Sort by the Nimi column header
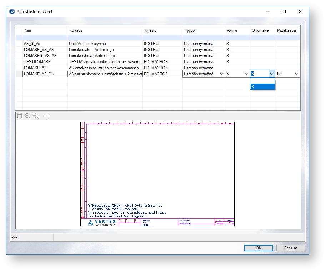The width and height of the screenshot is (326, 272). tap(45, 31)
